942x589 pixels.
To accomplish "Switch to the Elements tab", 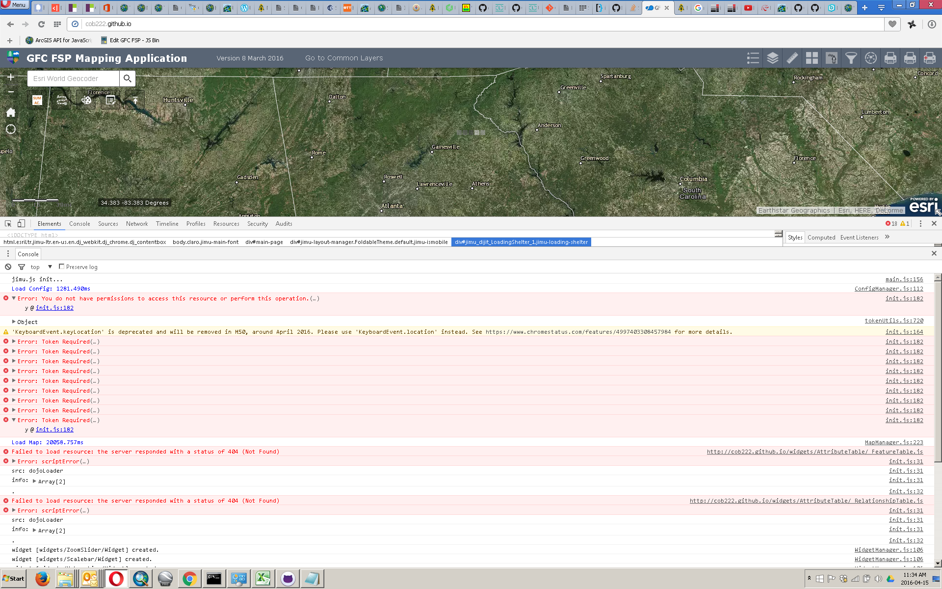I will tap(50, 224).
